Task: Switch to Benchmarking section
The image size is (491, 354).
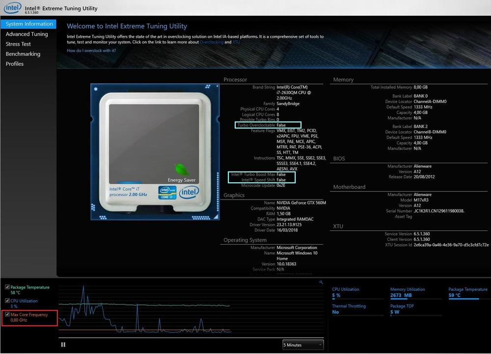Action: tap(23, 54)
